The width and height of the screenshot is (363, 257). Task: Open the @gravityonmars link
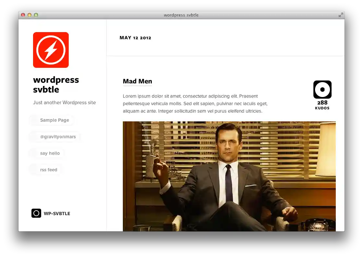tap(58, 137)
